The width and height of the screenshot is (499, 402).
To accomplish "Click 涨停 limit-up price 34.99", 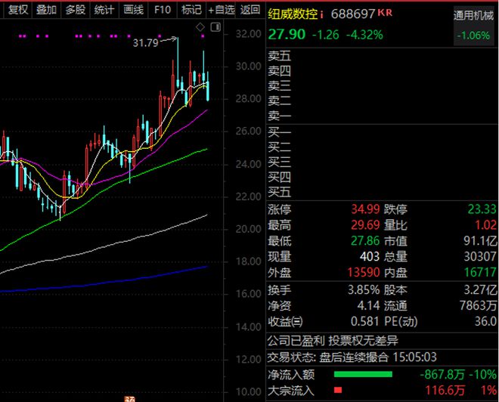I will tap(365, 209).
